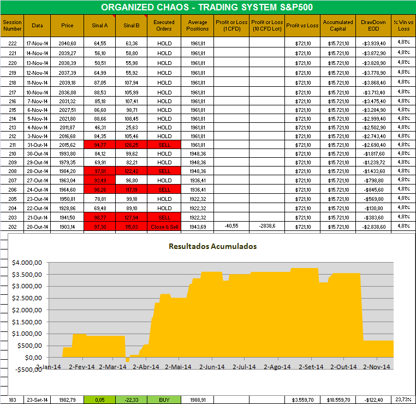Click the 'DrawDown EOD' header cell
This screenshot has width=416, height=404.
click(373, 26)
